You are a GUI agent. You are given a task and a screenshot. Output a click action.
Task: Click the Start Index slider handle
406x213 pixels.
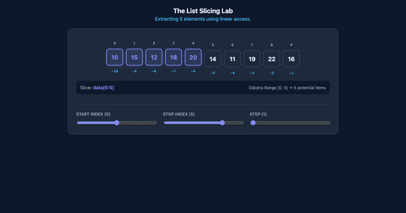click(x=117, y=123)
